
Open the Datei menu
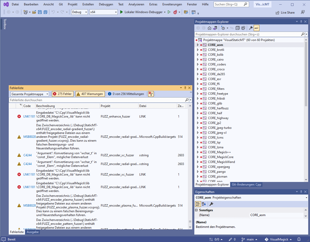(15, 4)
